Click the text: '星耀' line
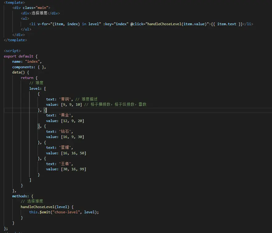 click(x=59, y=148)
